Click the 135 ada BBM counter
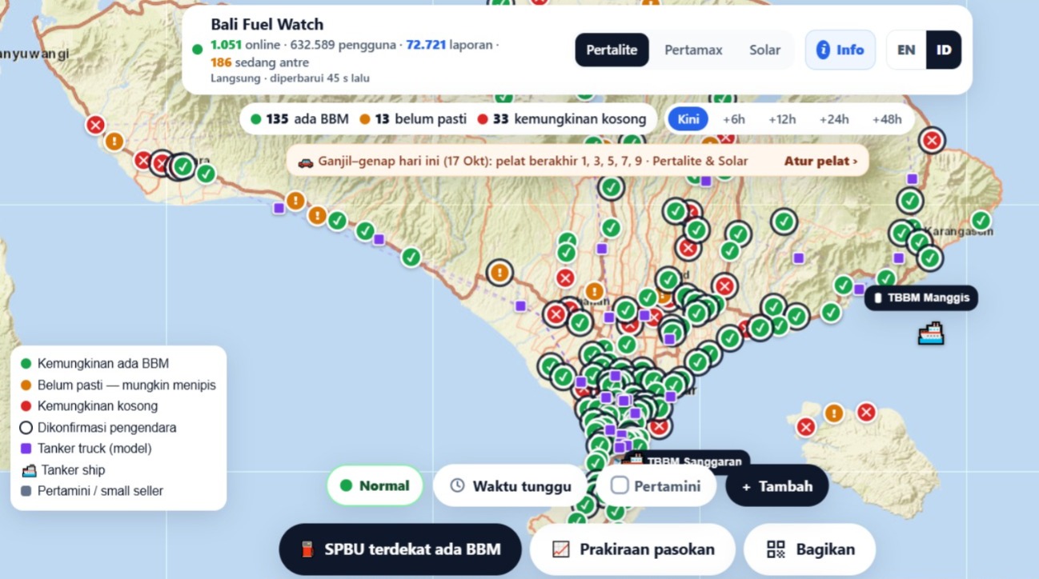The width and height of the screenshot is (1039, 579). coord(299,119)
